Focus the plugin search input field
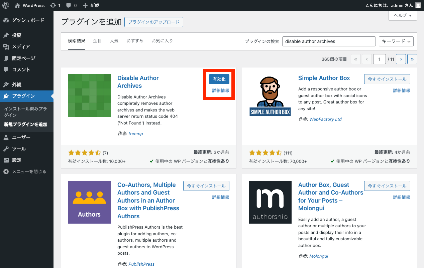Screen dimensions: 424x268 tap(329, 41)
